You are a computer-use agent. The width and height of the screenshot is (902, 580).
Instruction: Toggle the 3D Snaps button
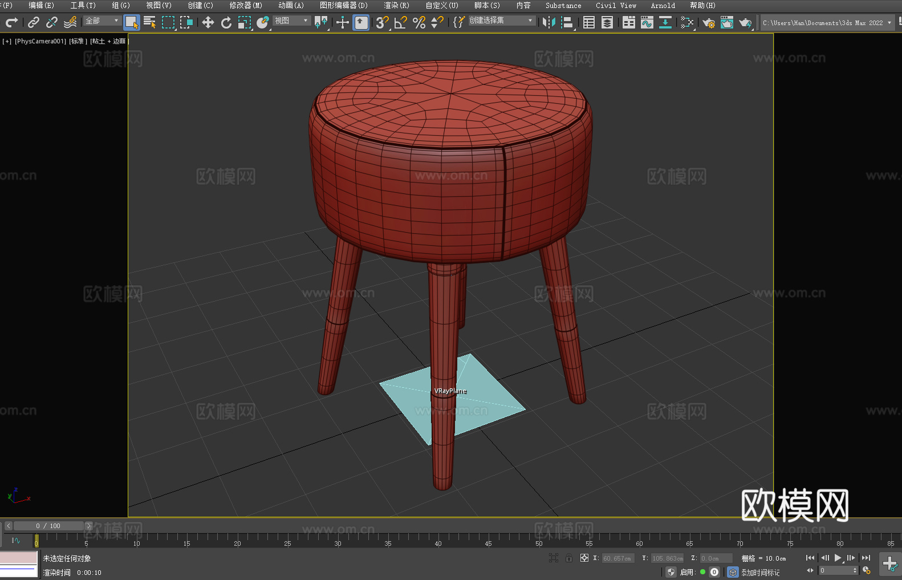[x=383, y=22]
